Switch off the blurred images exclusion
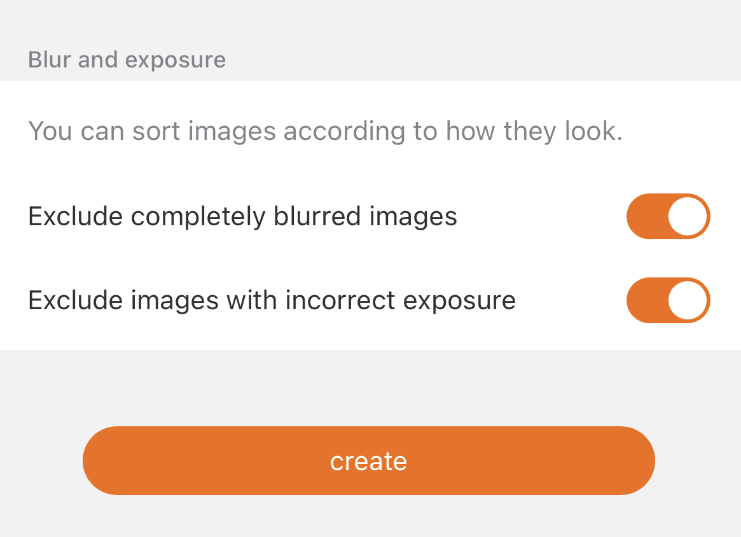 (668, 216)
